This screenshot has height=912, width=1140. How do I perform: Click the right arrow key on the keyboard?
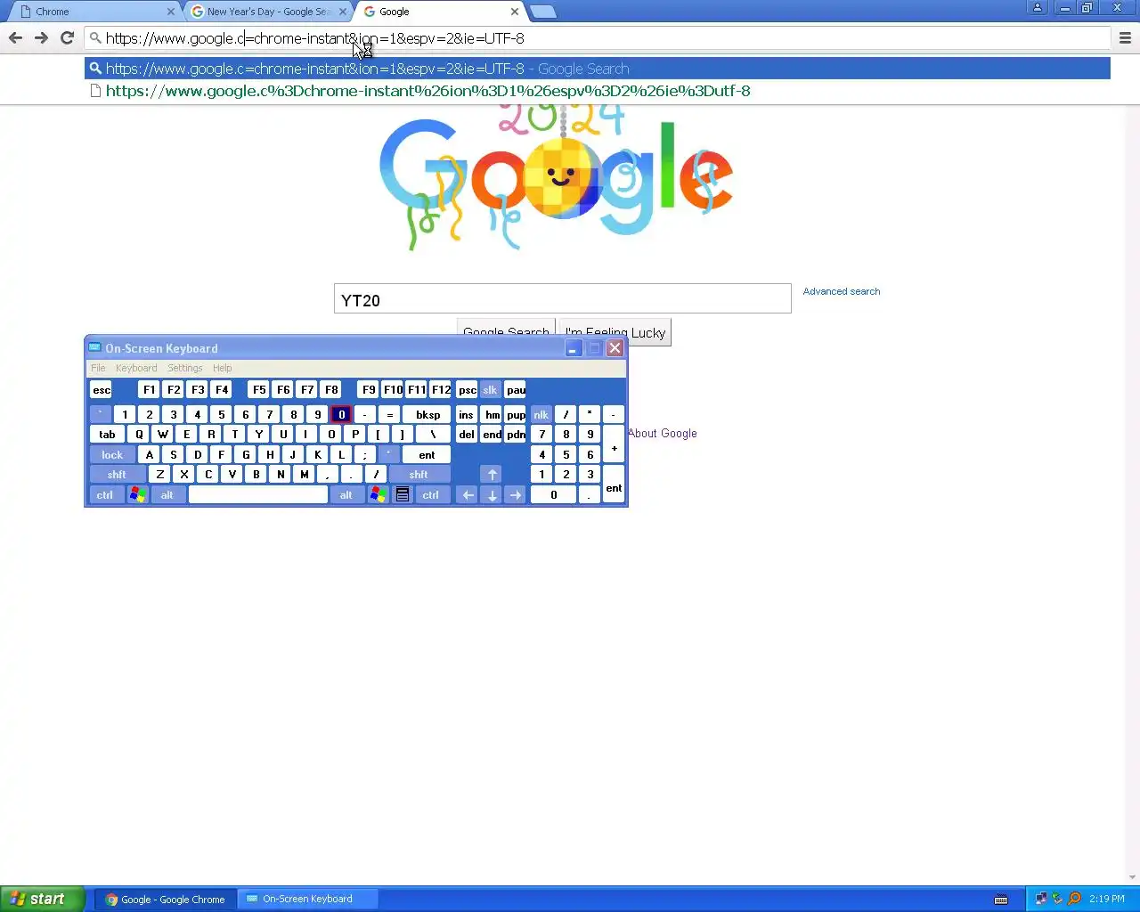pos(516,495)
